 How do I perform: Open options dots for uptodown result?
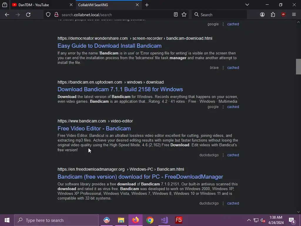pyautogui.click(x=223, y=107)
